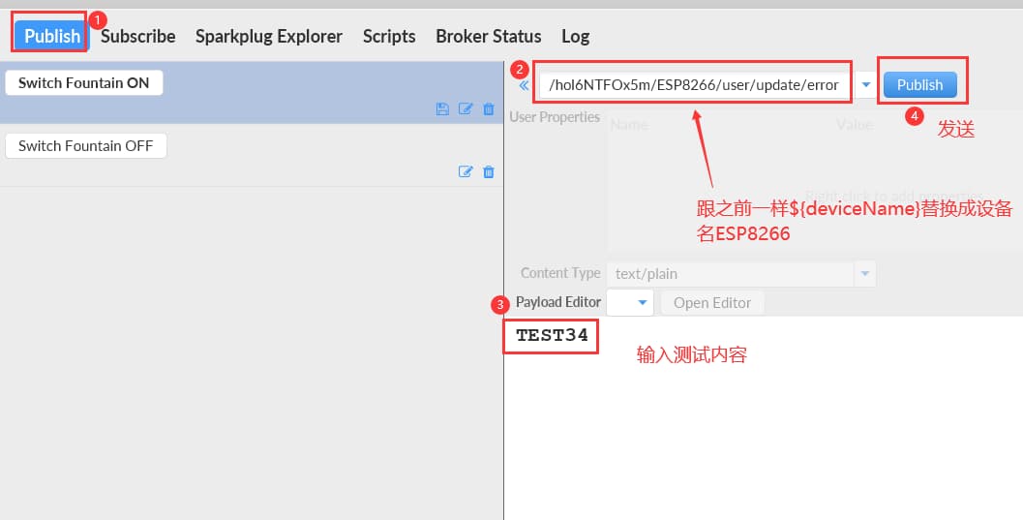Click trash icon for Switch Fountain OFF
The image size is (1023, 520).
[x=489, y=171]
